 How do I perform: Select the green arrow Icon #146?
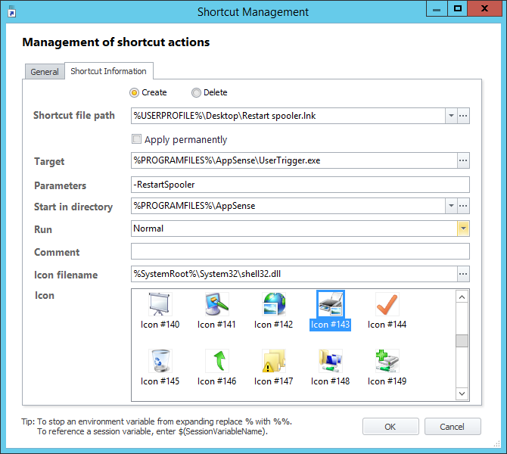click(x=216, y=362)
